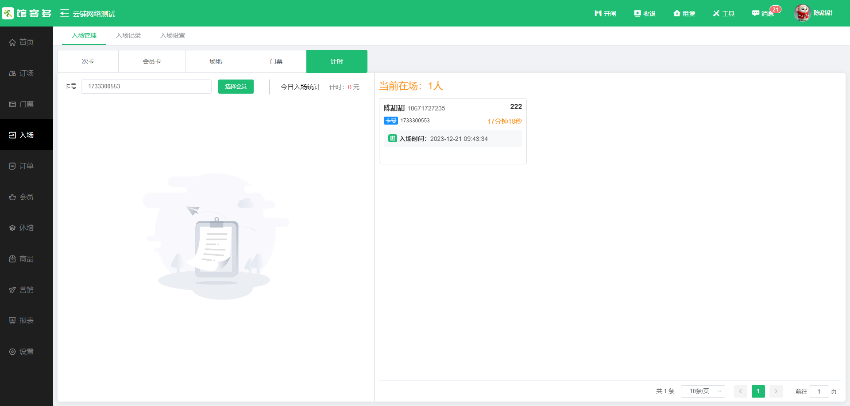Image resolution: width=850 pixels, height=406 pixels.
Task: Click the 卡号 input field
Action: pos(146,87)
